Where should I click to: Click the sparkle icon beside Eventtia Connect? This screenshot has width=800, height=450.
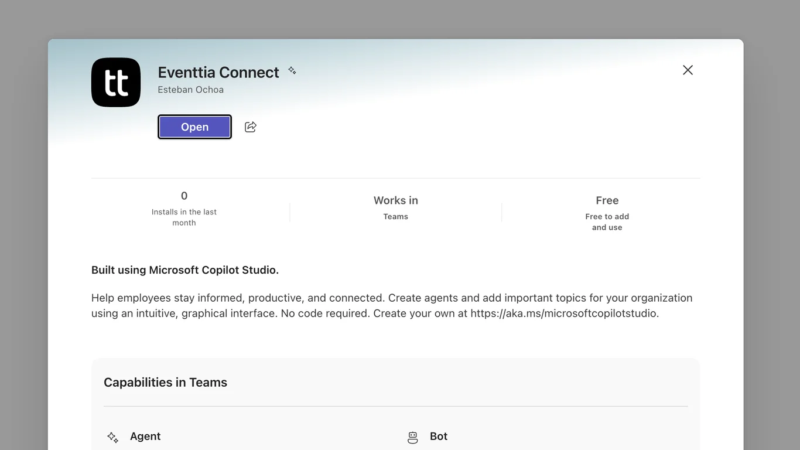point(292,71)
